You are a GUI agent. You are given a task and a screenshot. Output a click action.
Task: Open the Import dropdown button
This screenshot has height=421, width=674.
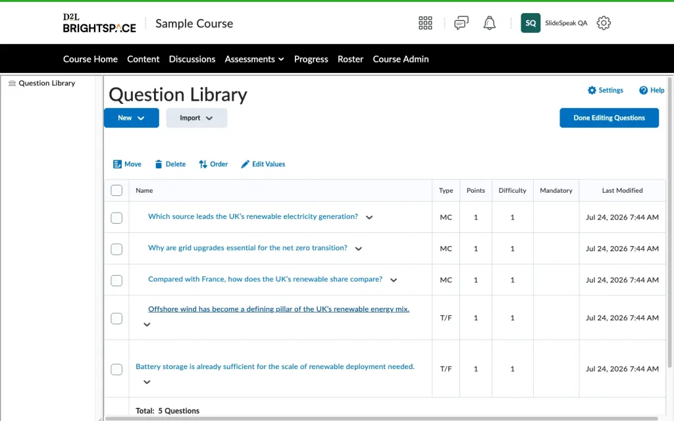[x=196, y=118]
